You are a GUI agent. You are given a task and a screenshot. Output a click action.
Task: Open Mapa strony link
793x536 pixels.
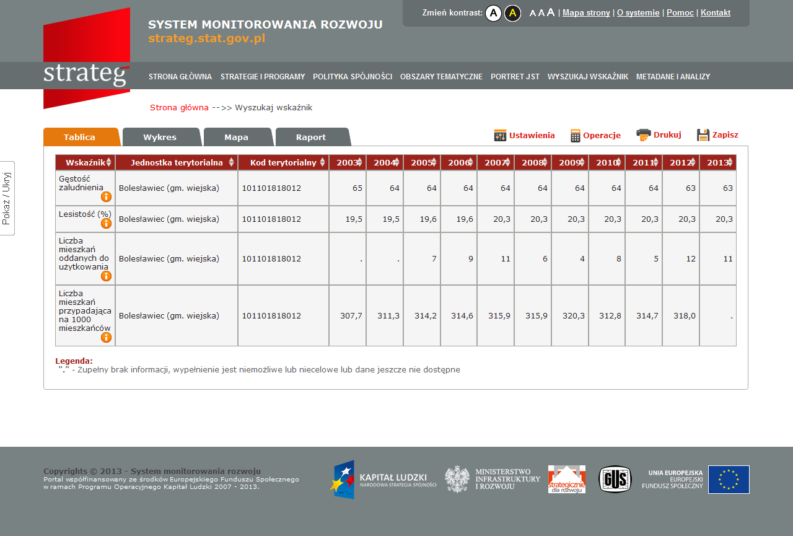(586, 12)
